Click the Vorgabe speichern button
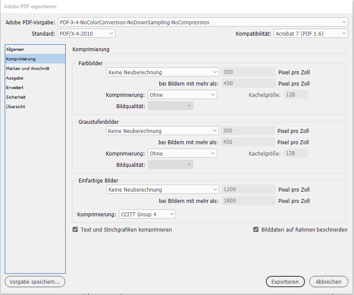 pyautogui.click(x=35, y=282)
